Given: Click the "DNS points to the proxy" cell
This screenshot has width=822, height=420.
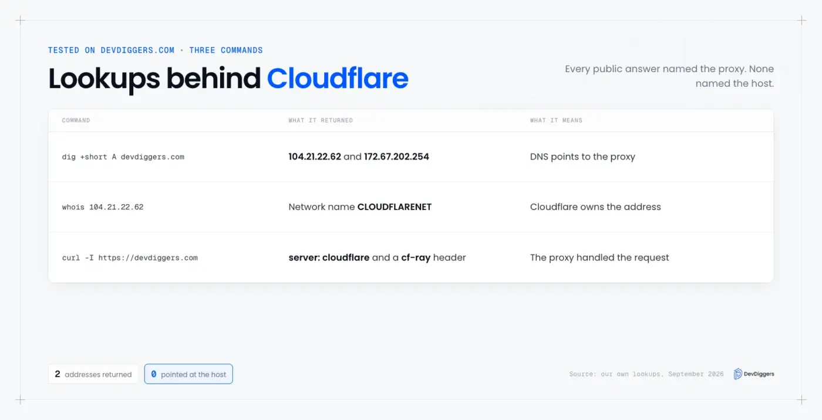Looking at the screenshot, I should pos(582,157).
